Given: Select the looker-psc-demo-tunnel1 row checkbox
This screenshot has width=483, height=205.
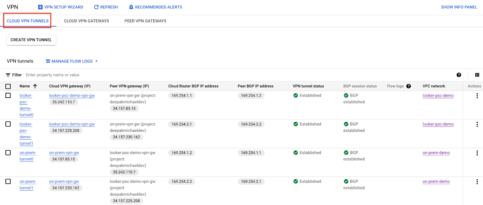Looking at the screenshot, I should click(8, 124).
